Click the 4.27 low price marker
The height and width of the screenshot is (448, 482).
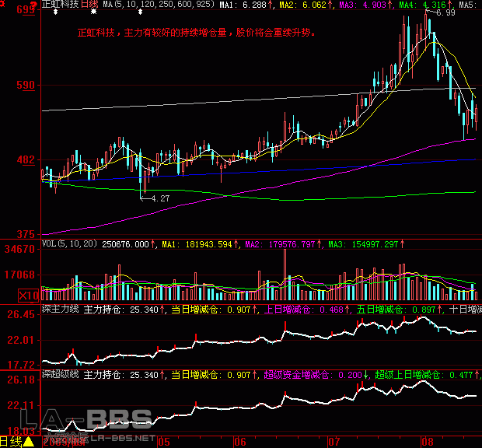[x=161, y=199]
